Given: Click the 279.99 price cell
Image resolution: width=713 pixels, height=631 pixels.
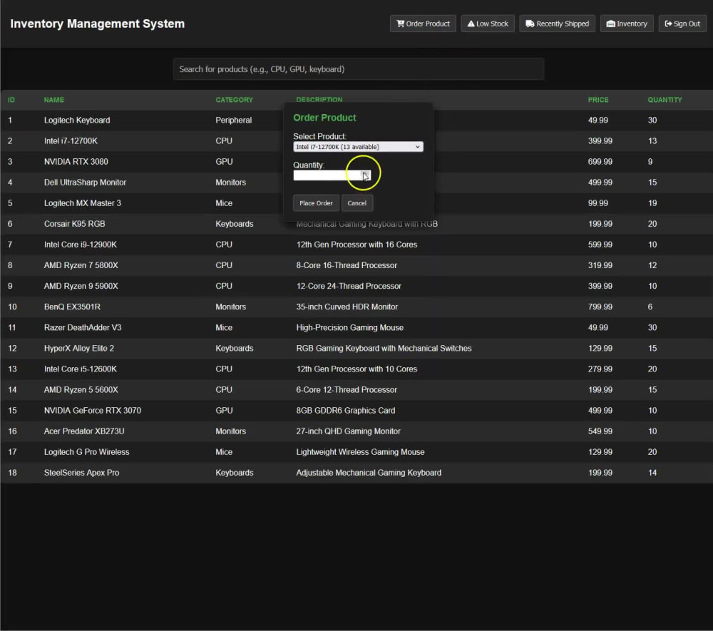Looking at the screenshot, I should 600,369.
